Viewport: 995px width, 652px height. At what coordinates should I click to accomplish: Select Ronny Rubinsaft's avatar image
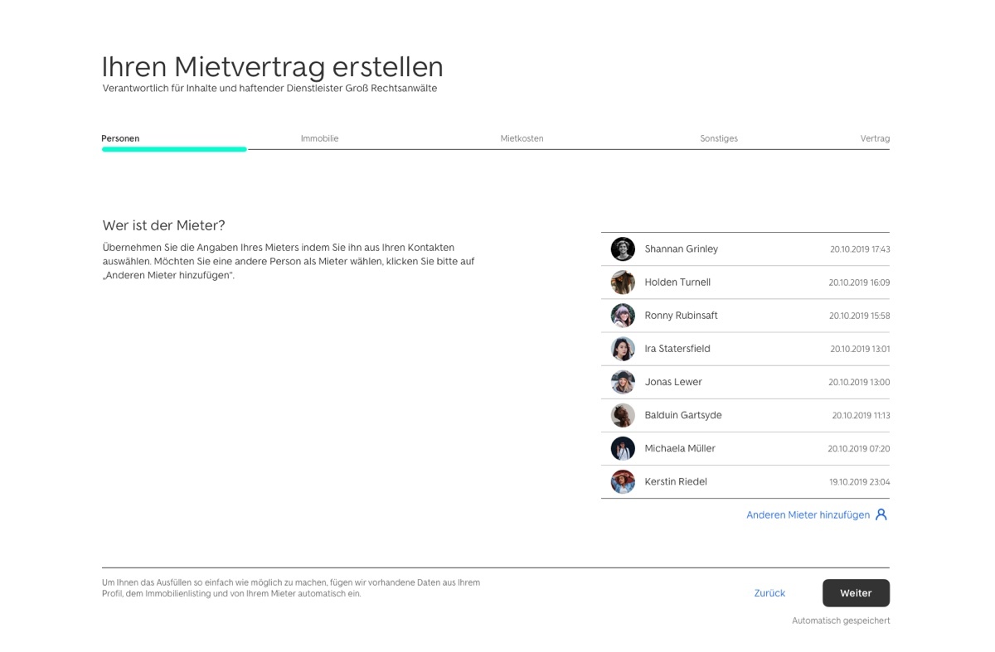click(x=623, y=316)
